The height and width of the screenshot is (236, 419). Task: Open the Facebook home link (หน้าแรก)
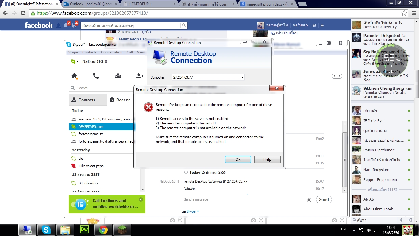pyautogui.click(x=301, y=26)
